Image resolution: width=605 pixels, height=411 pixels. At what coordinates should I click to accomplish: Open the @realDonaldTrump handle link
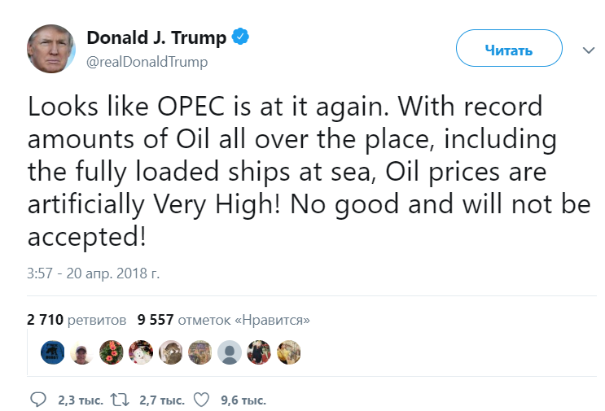(x=147, y=62)
